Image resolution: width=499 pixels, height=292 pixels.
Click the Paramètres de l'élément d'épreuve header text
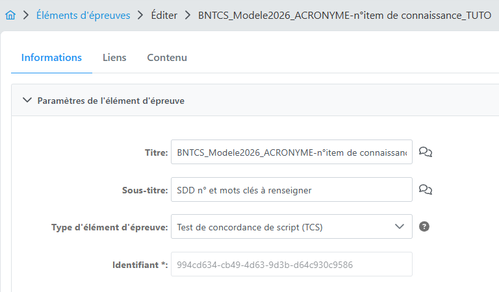tap(110, 101)
